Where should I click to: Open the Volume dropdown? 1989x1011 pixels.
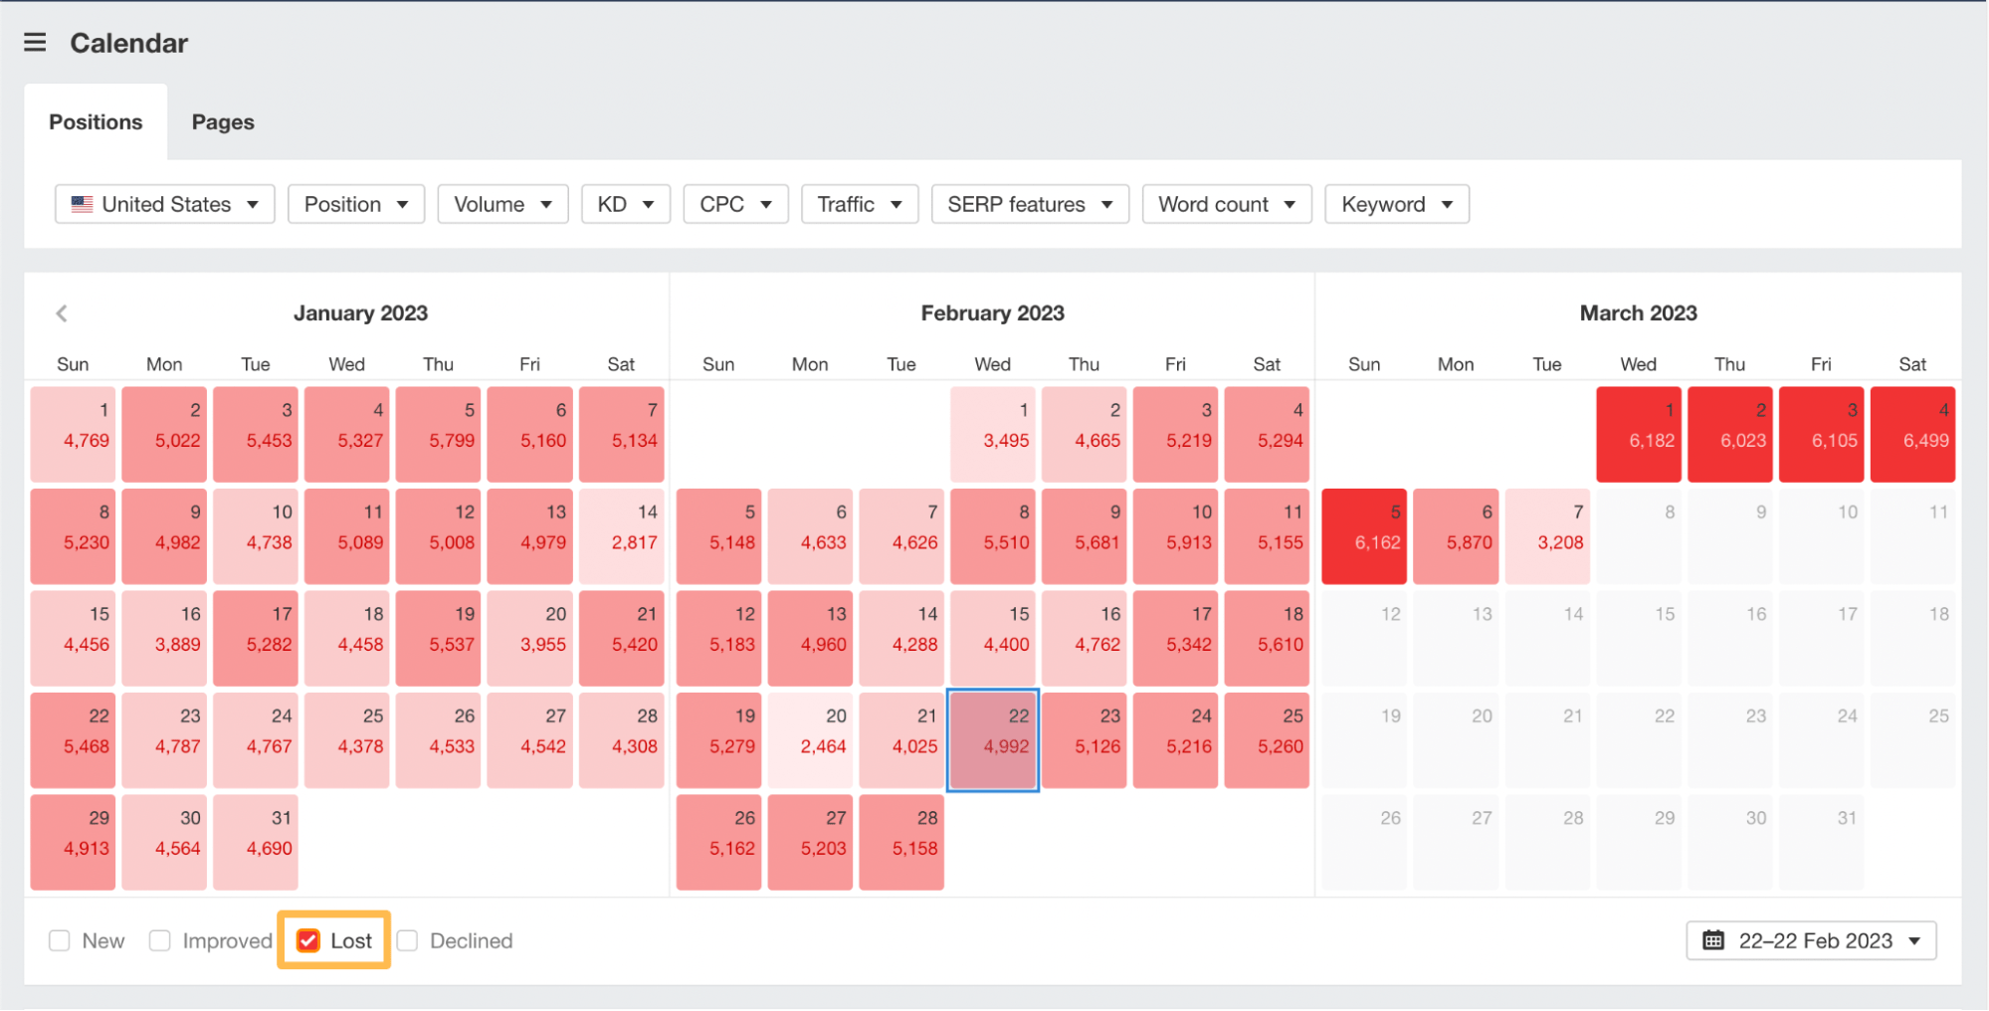502,204
